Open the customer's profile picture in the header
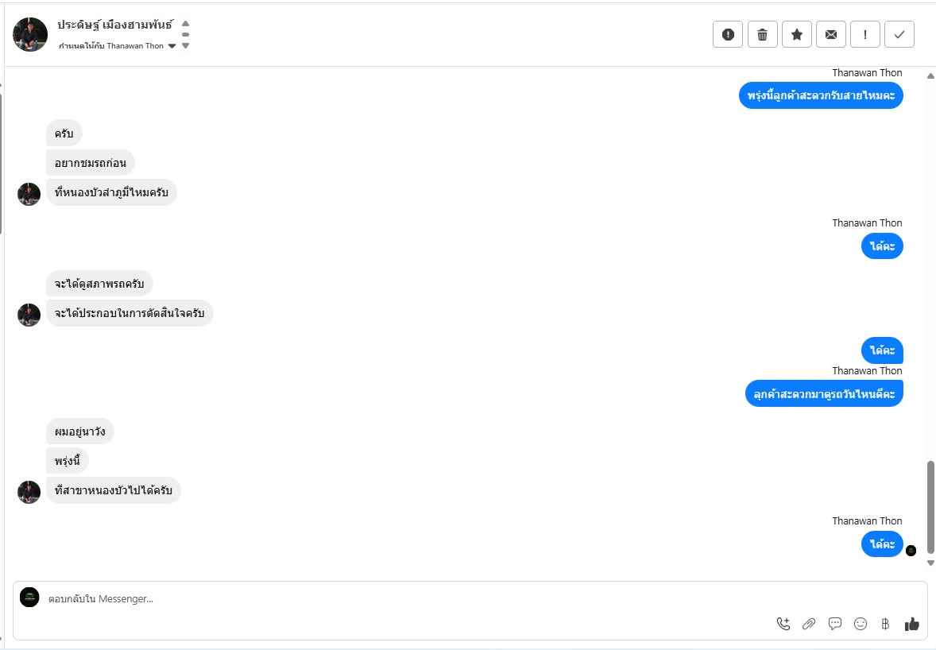The image size is (936, 650). [x=30, y=34]
